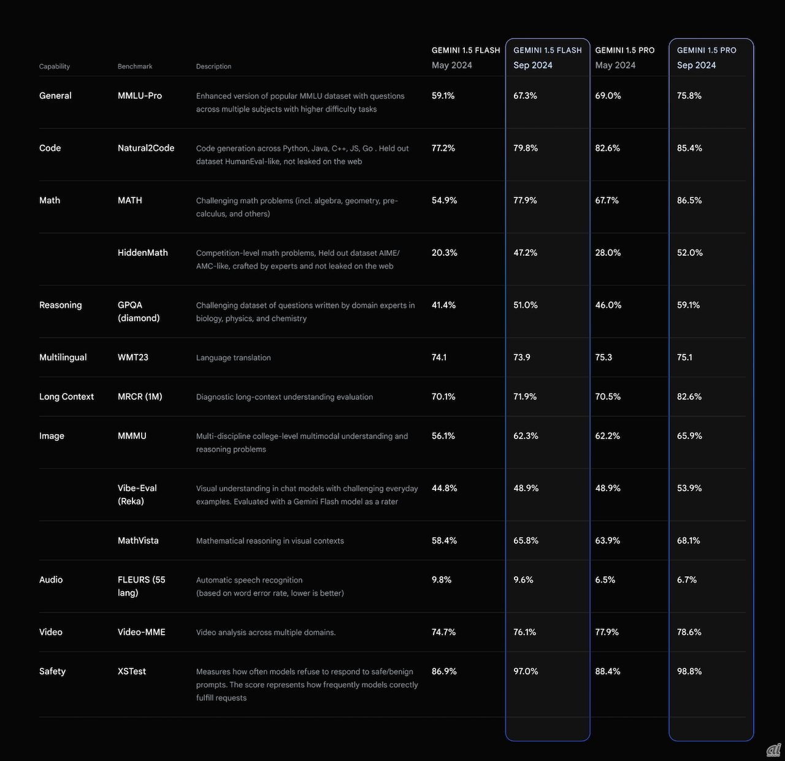This screenshot has width=785, height=761.
Task: Click 98.8% in the XSTest row
Action: pyautogui.click(x=689, y=671)
